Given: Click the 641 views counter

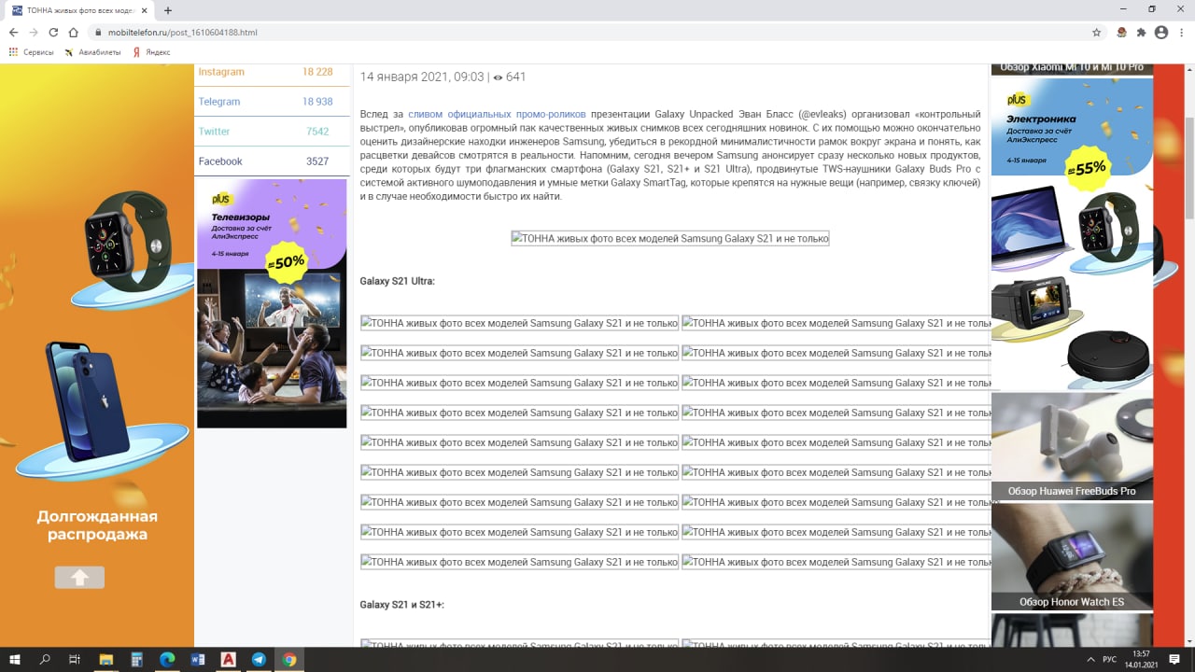Looking at the screenshot, I should pos(510,77).
